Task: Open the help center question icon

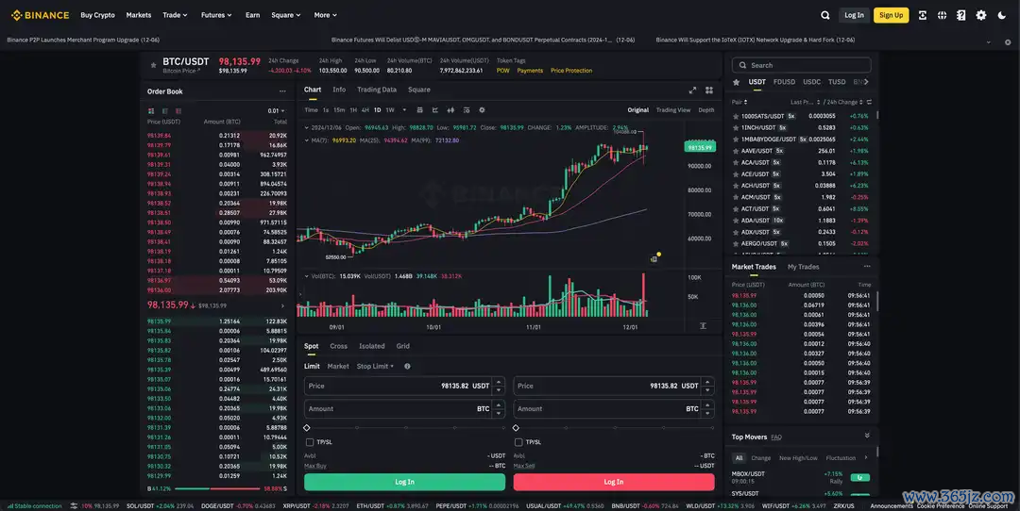Action: tap(960, 15)
